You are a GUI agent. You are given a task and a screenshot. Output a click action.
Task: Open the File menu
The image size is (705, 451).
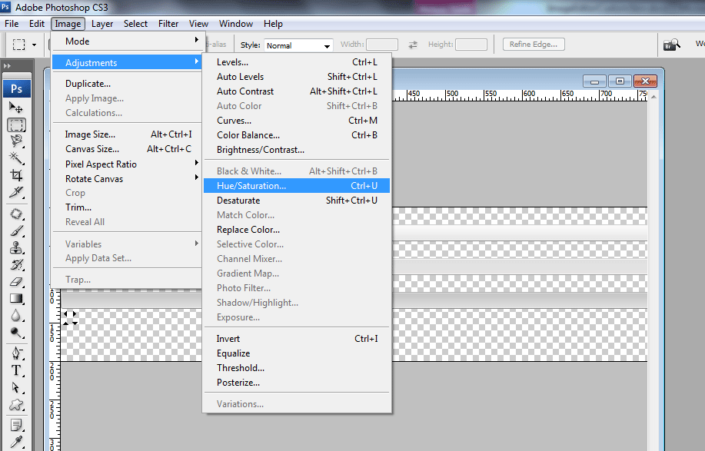[x=12, y=24]
